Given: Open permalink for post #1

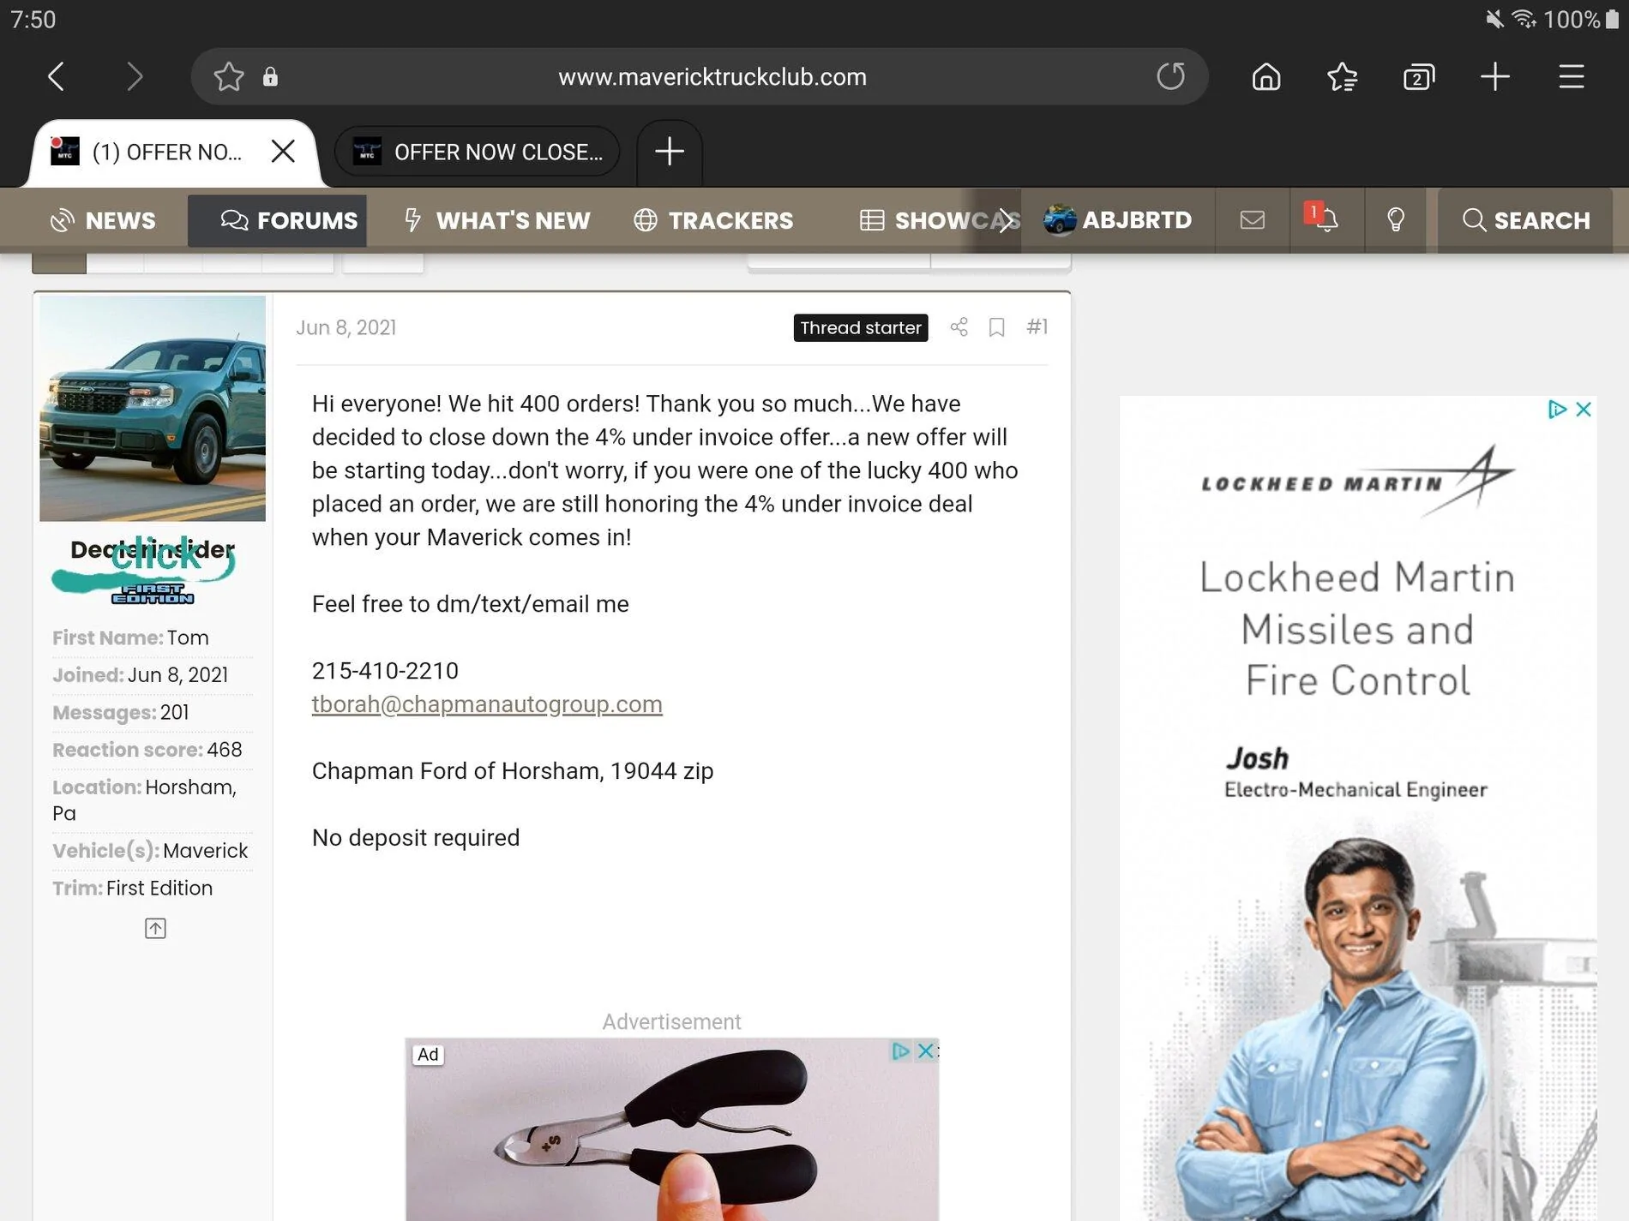Looking at the screenshot, I should click(1037, 326).
